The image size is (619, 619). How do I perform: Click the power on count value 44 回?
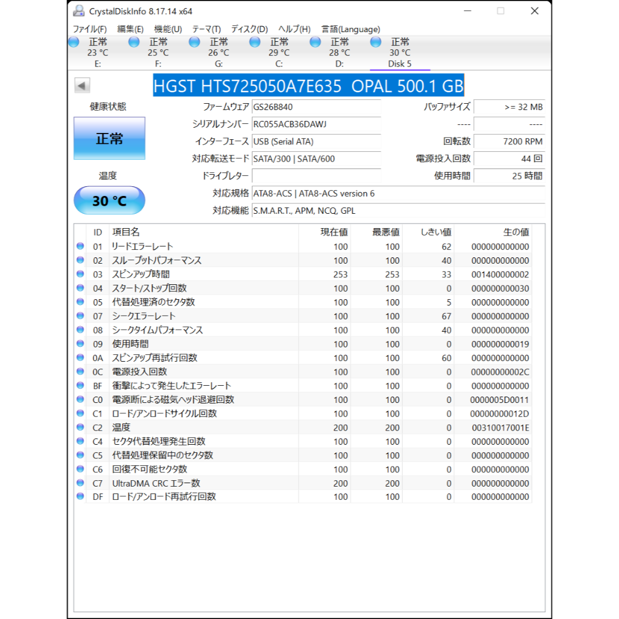click(510, 159)
